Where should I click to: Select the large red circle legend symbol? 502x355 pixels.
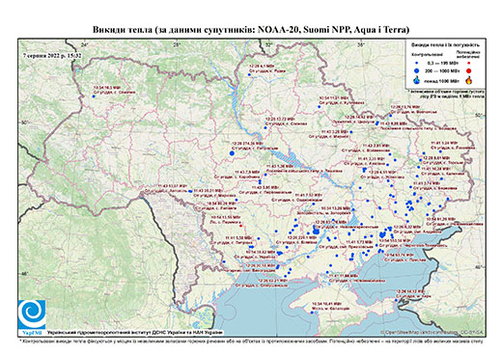pos(468,71)
